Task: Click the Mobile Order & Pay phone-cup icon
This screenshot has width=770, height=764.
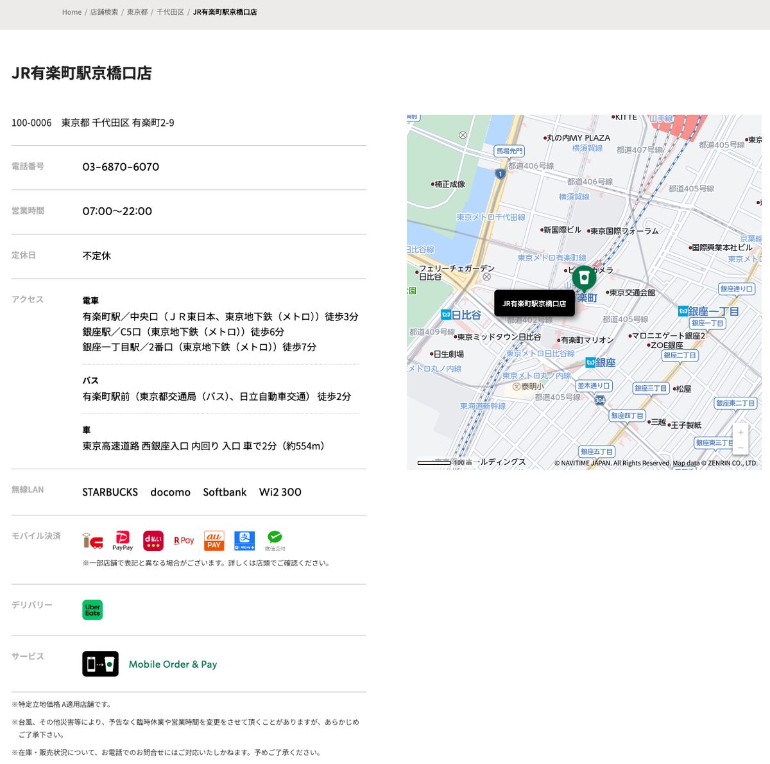Action: pyautogui.click(x=100, y=664)
